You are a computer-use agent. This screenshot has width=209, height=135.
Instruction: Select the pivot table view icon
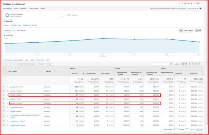tap(199, 64)
